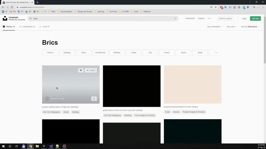Open the three-dot more menu in Unsplash header
The height and width of the screenshot is (149, 266).
tap(209, 18)
